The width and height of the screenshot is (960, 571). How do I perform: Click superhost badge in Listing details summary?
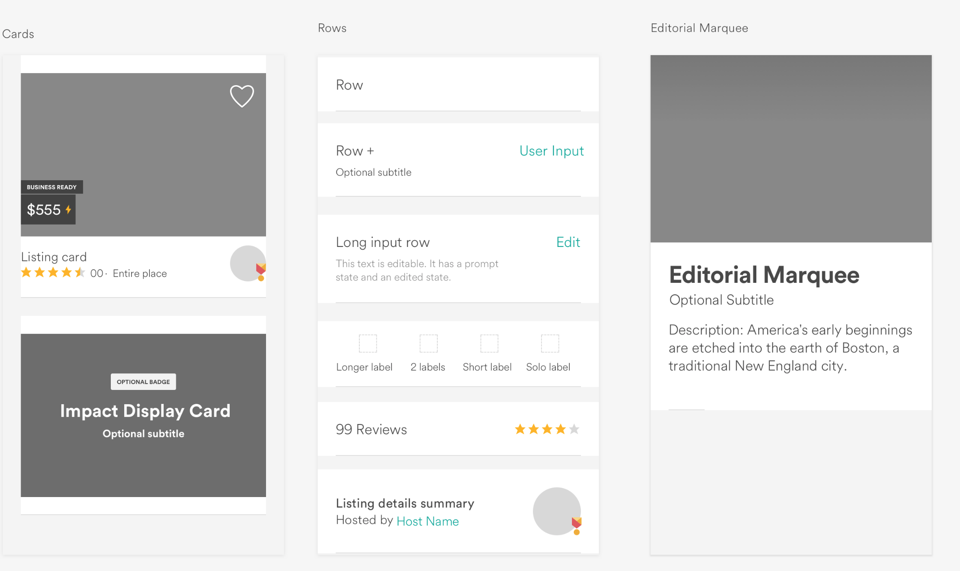point(576,525)
